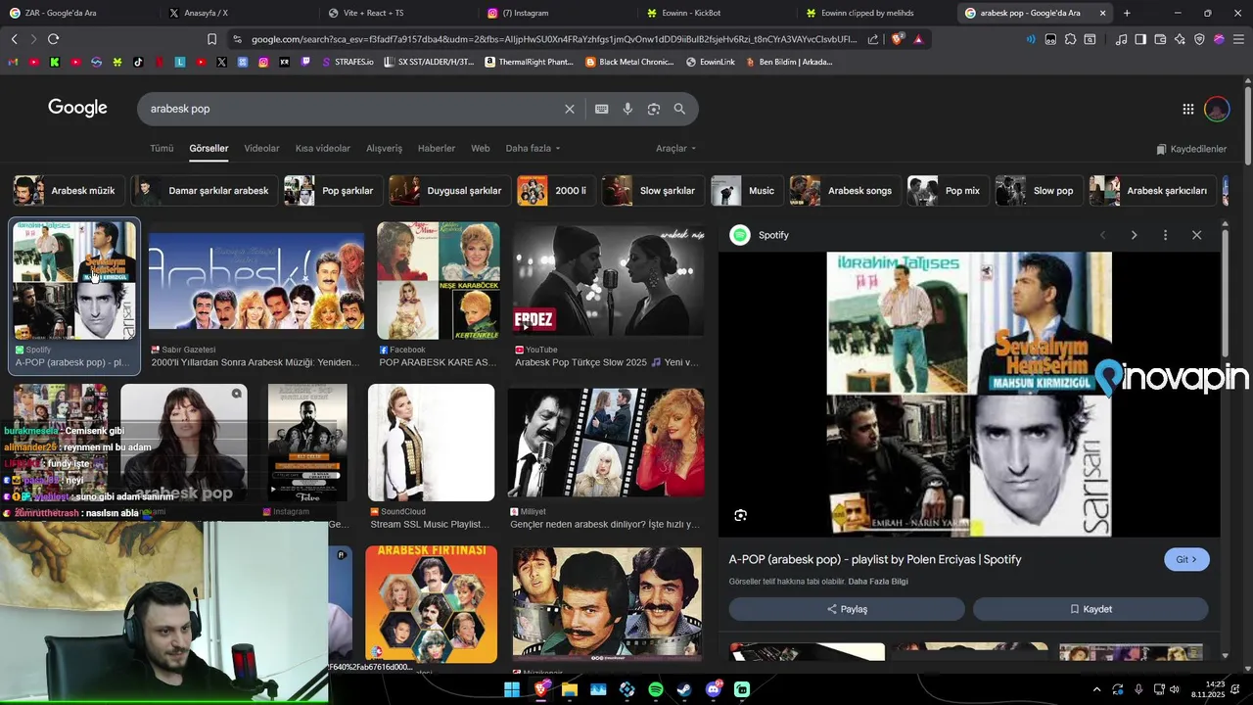Open the Facebook POP ARABESK KARE thumbnail

pos(439,281)
